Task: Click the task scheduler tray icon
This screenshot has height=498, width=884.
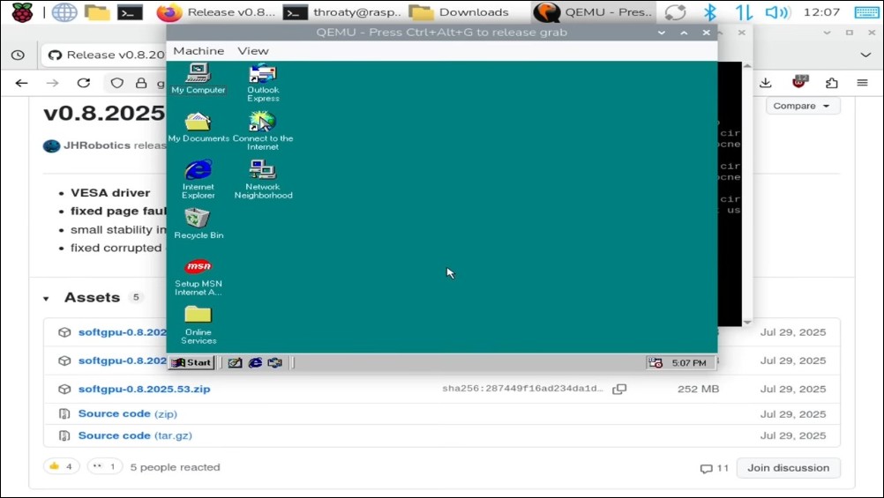Action: click(656, 363)
